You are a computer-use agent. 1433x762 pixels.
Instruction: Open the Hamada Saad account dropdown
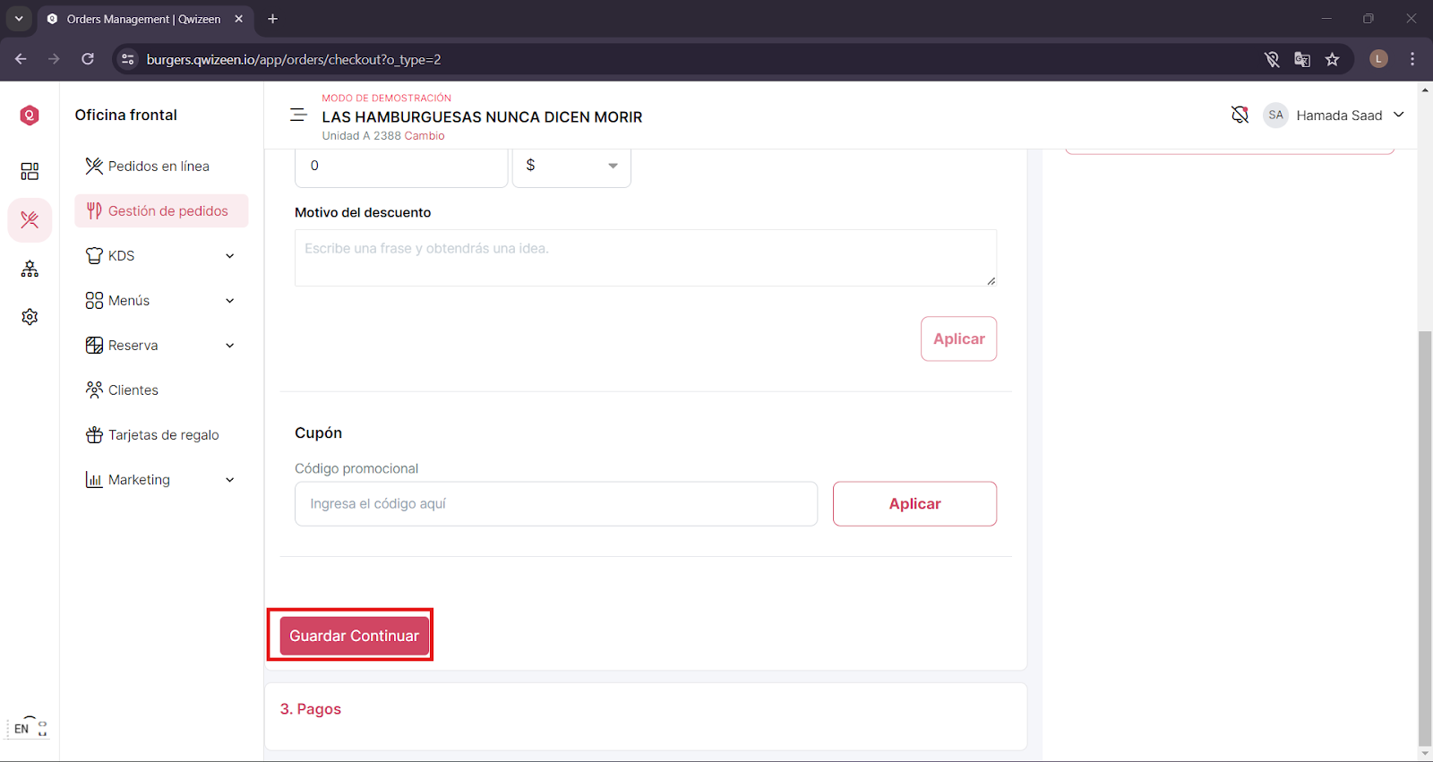click(1350, 115)
